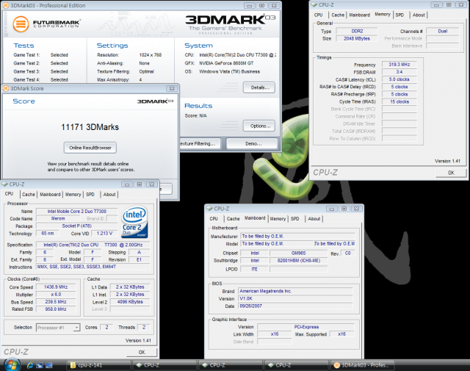This screenshot has width=470, height=371.
Task: Open Cache tab in CPU-Z Memory window
Action: coord(338,15)
